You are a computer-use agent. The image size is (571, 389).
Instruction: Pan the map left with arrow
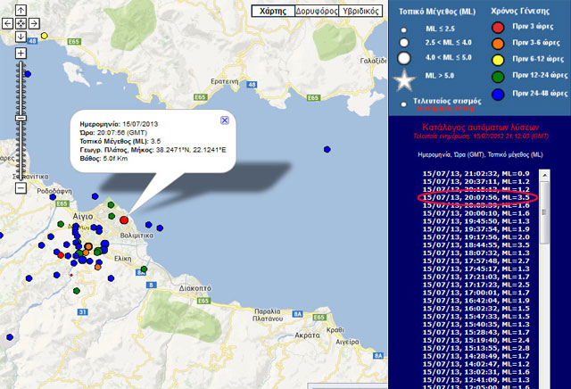click(x=8, y=25)
